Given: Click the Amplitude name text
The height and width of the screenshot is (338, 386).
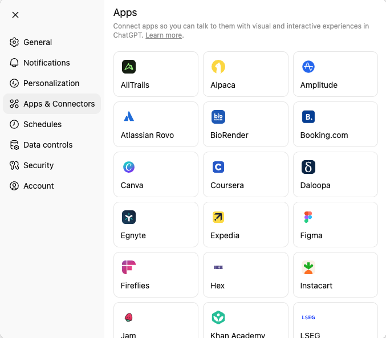Looking at the screenshot, I should [319, 85].
